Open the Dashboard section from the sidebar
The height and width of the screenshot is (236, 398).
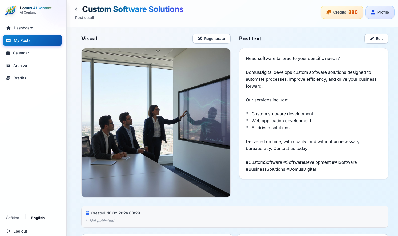(x=23, y=28)
